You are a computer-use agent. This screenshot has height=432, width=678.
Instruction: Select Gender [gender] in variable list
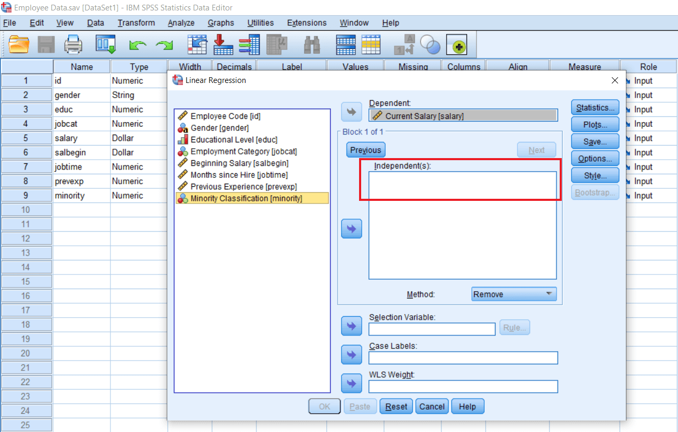tap(252, 128)
